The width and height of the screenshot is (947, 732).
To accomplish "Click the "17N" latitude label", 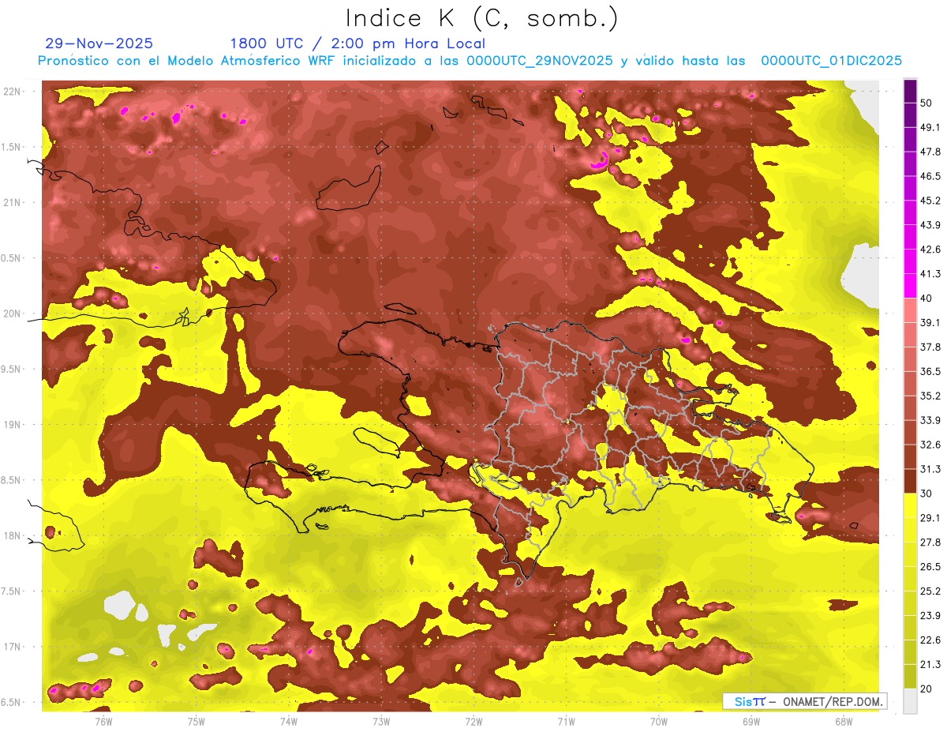I will coord(13,647).
